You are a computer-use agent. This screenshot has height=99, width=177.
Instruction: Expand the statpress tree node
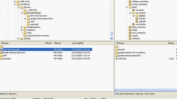tap(22, 30)
